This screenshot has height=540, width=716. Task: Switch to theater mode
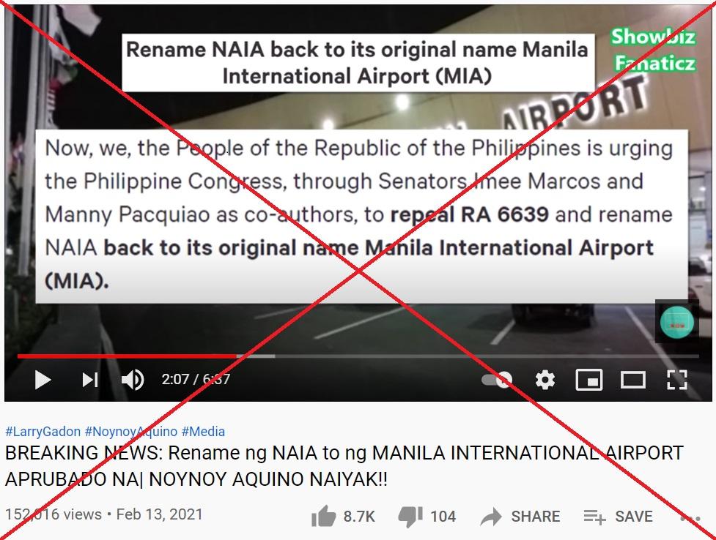(x=633, y=380)
